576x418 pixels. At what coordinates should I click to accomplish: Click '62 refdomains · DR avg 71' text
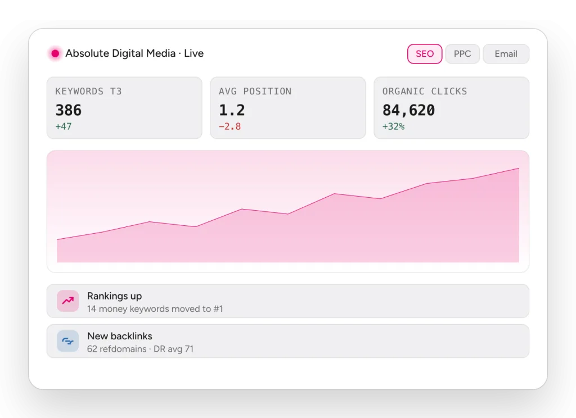point(140,349)
